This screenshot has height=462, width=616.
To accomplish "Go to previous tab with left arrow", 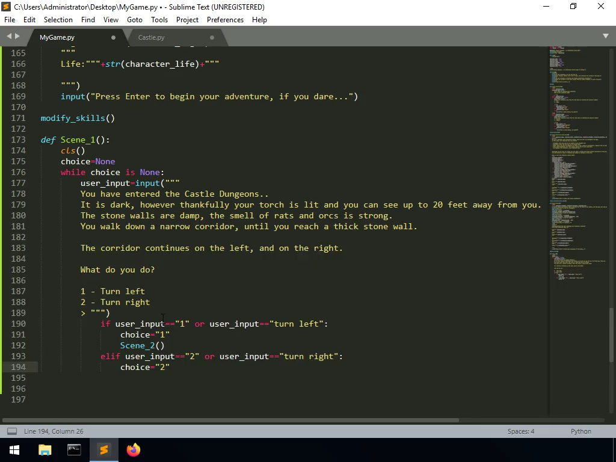I will coord(9,36).
